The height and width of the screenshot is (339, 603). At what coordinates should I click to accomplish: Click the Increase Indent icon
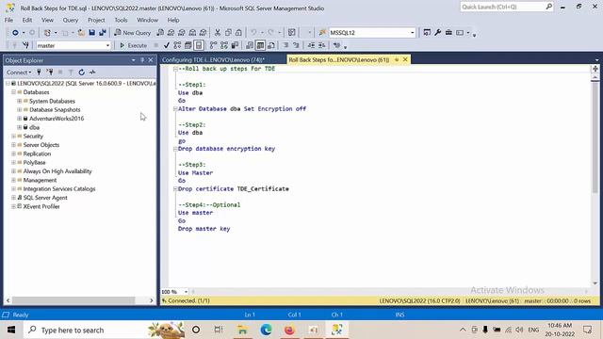pos(321,45)
